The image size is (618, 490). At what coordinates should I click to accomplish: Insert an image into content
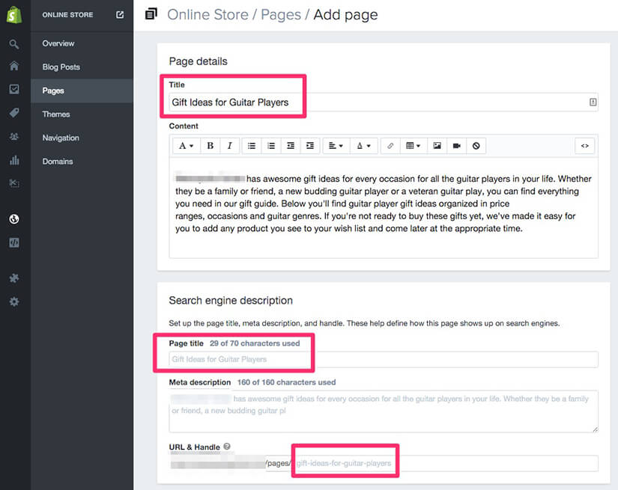tap(437, 146)
